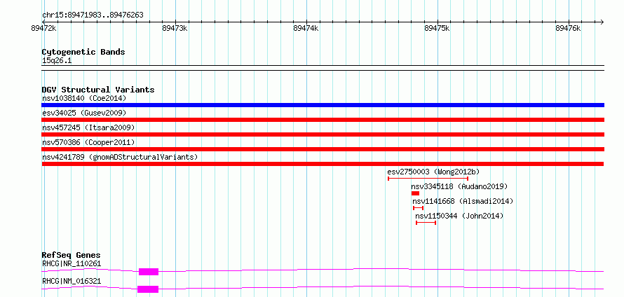This screenshot has height=297, width=624.
Task: Click the RHCG|NM_016321 magenta exon block
Action: point(148,289)
